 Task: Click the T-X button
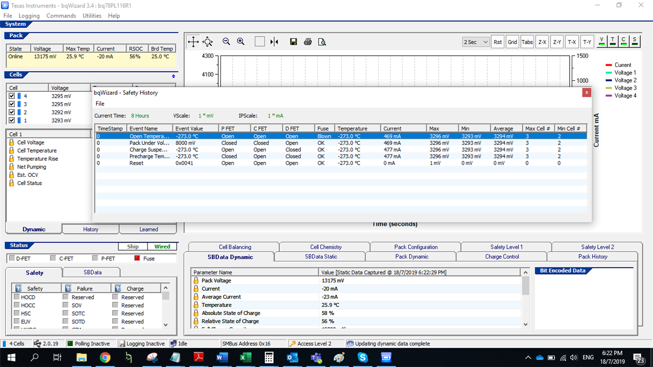point(572,42)
